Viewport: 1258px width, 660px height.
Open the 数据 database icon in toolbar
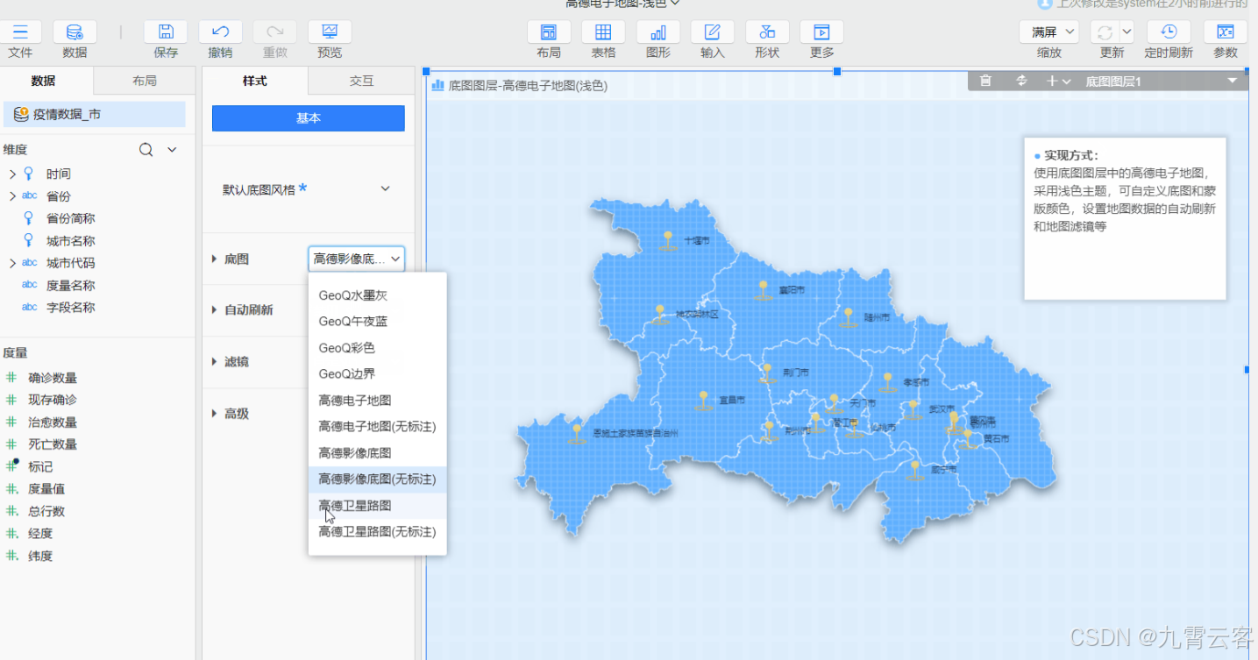pyautogui.click(x=75, y=32)
